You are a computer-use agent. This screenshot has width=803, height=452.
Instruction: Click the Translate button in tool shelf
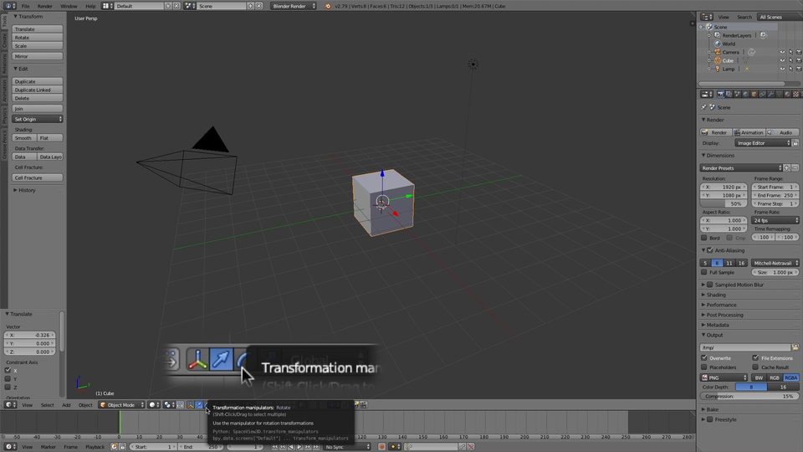point(38,29)
